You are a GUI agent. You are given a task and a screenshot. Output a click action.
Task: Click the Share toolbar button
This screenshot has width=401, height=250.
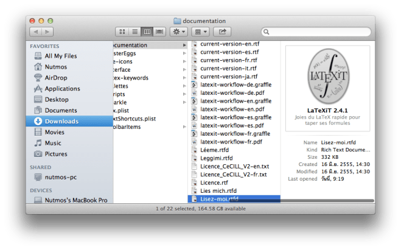(x=223, y=31)
